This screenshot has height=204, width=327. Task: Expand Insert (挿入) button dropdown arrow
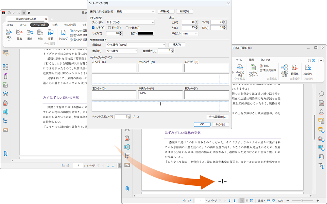[9, 40]
